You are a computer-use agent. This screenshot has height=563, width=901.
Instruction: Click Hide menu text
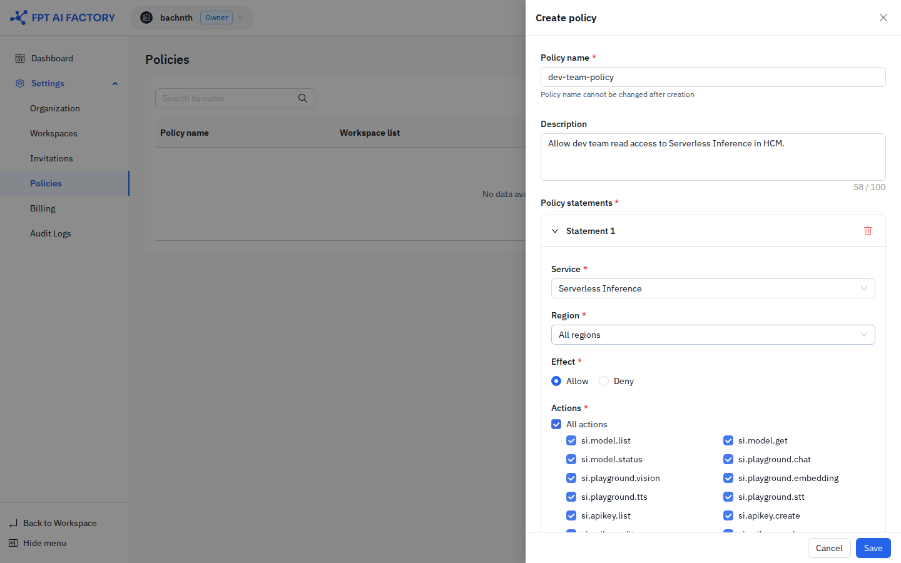tap(44, 543)
